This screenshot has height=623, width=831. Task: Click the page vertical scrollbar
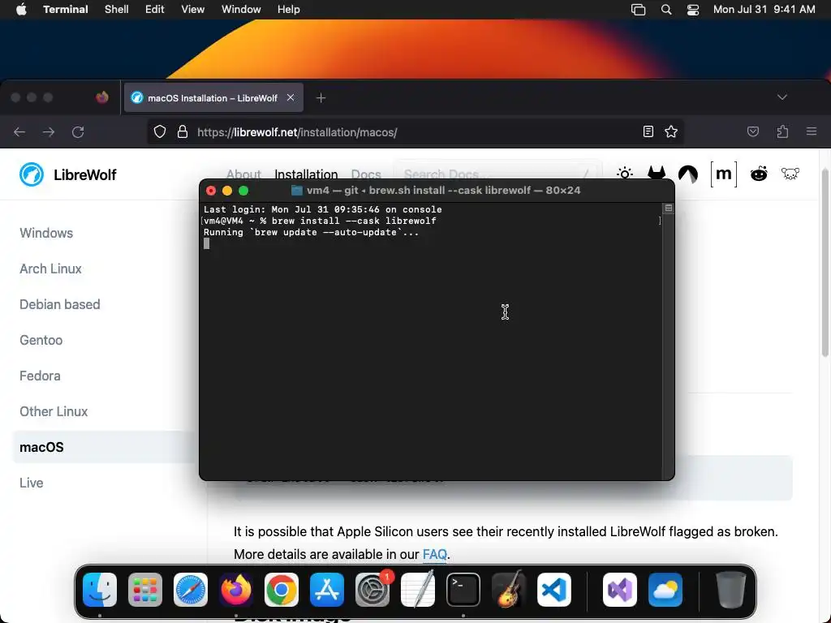click(x=825, y=263)
